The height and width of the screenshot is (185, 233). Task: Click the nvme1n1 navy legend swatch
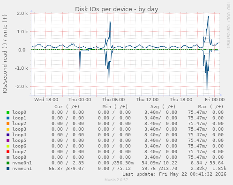[8, 169]
